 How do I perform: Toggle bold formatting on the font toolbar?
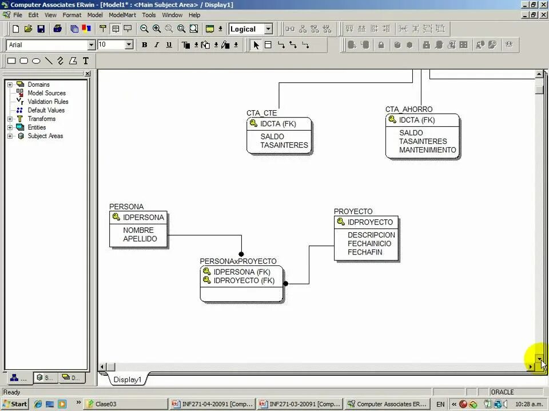(x=145, y=45)
